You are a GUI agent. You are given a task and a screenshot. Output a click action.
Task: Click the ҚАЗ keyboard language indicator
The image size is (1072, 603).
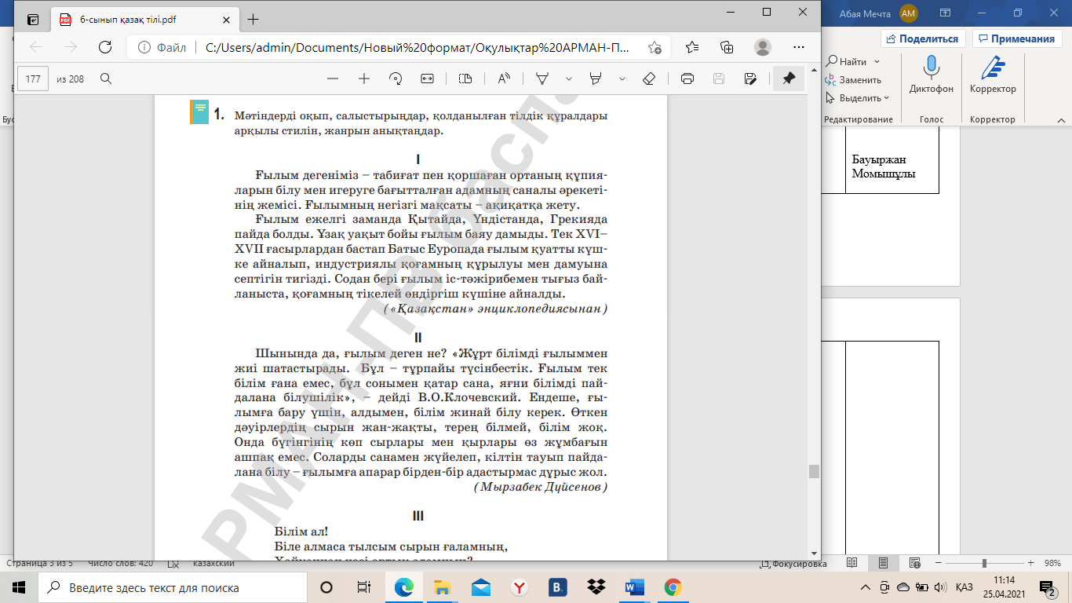click(964, 587)
